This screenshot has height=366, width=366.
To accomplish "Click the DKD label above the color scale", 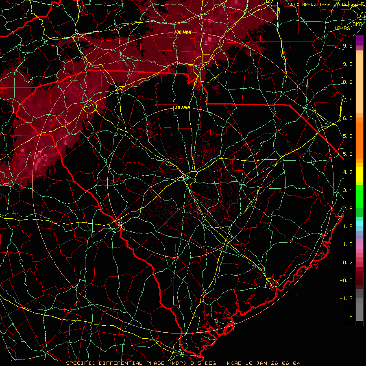I will [357, 24].
